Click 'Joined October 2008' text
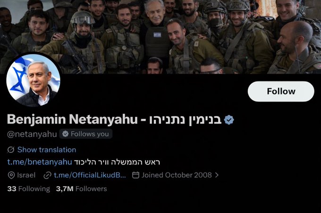This screenshot has width=321, height=213. pos(177,175)
